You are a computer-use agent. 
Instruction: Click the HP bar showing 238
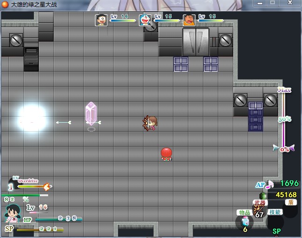(58, 219)
